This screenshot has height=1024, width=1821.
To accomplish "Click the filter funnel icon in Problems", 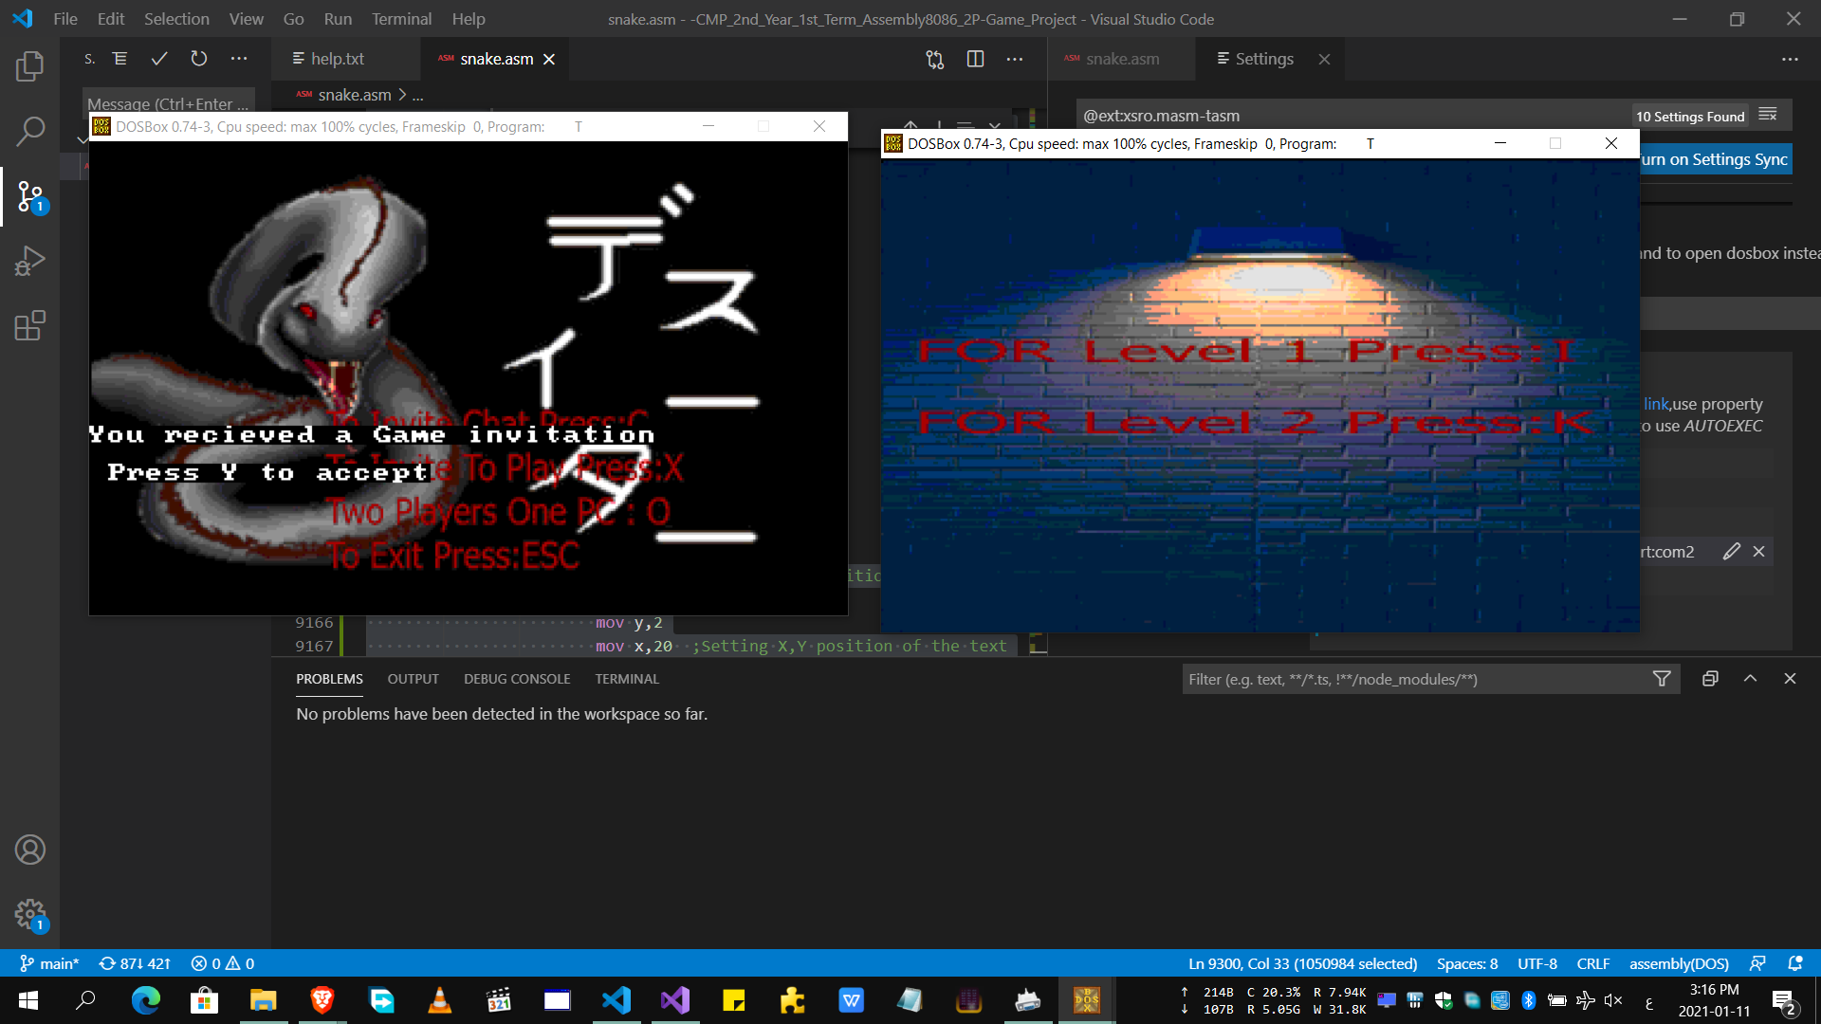I will (x=1662, y=679).
